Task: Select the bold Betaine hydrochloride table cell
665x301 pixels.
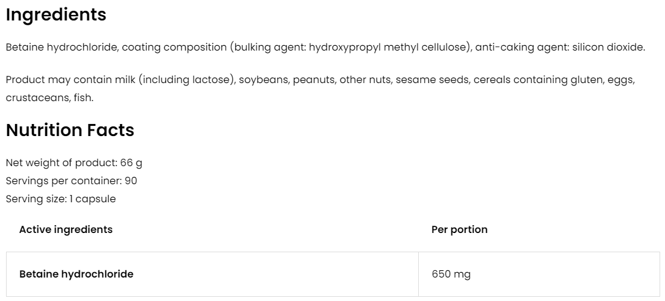Action: 76,274
